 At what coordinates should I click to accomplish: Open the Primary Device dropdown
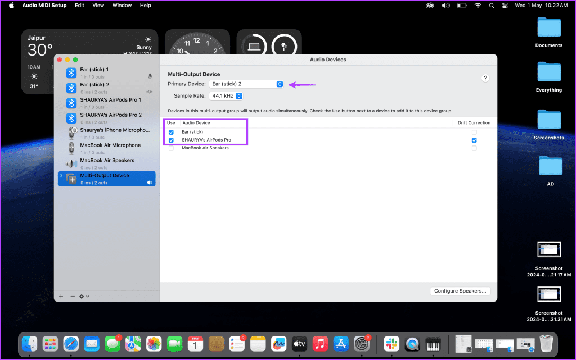click(x=246, y=84)
